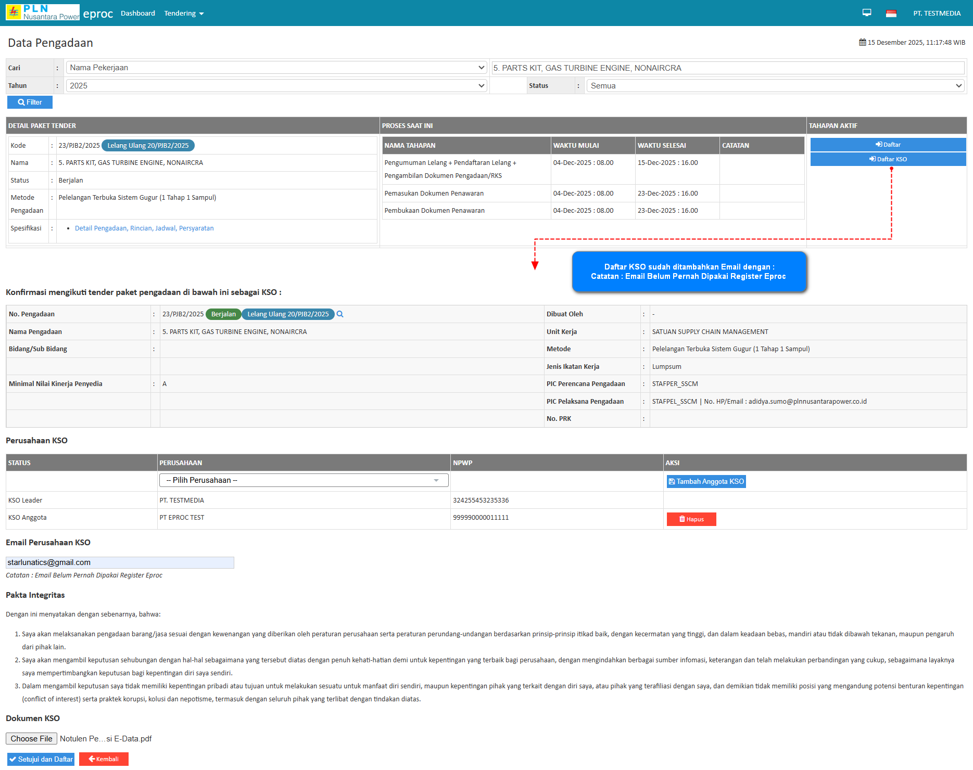The width and height of the screenshot is (973, 770).
Task: Expand the Pilih Perusahaan dropdown
Action: (304, 480)
